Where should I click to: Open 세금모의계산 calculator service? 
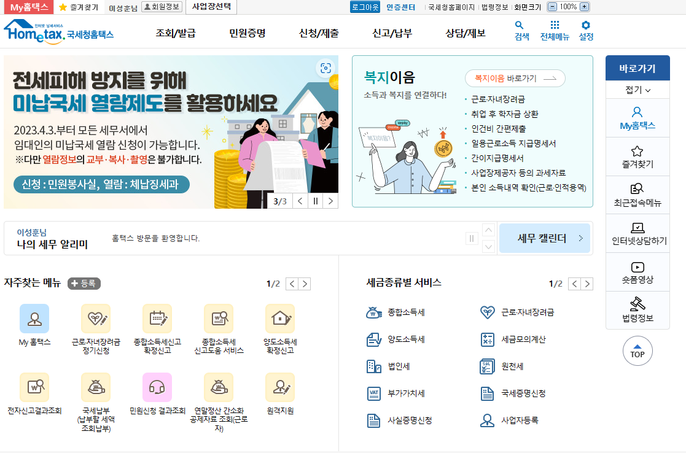tap(513, 339)
